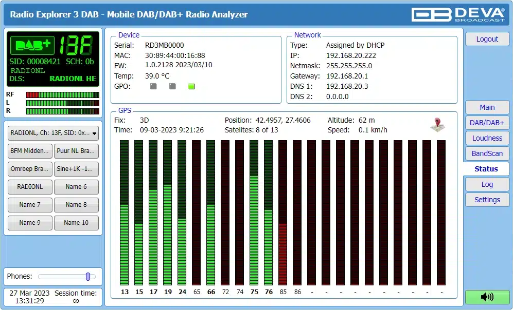Click satellite 19 signal bar
Image resolution: width=513 pixels, height=310 pixels.
point(168,213)
